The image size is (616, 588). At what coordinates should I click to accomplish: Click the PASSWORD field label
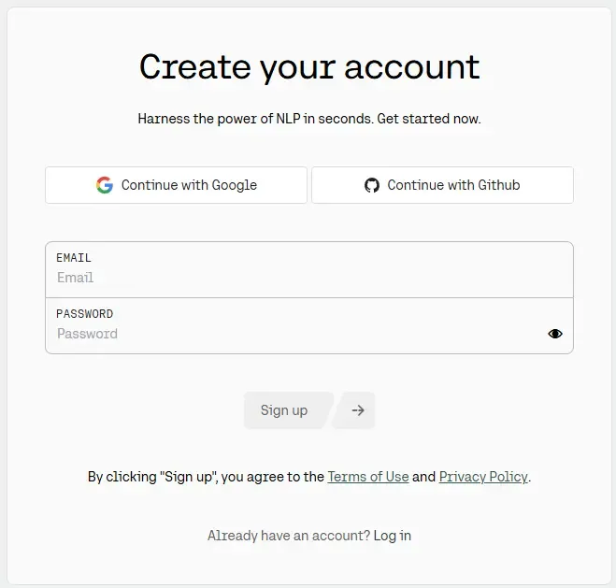point(84,314)
